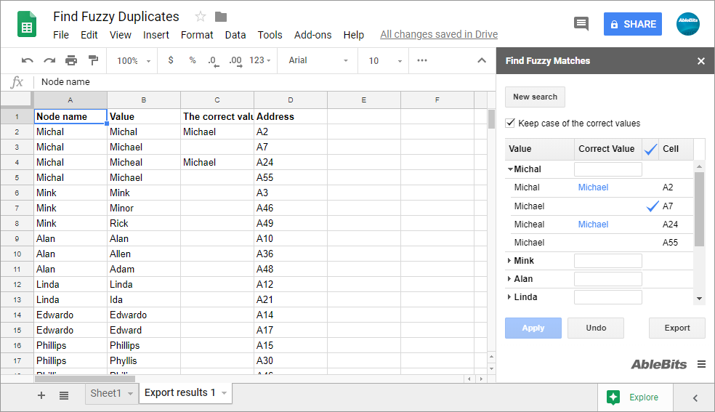Select column D header
715x412 pixels.
tap(291, 100)
